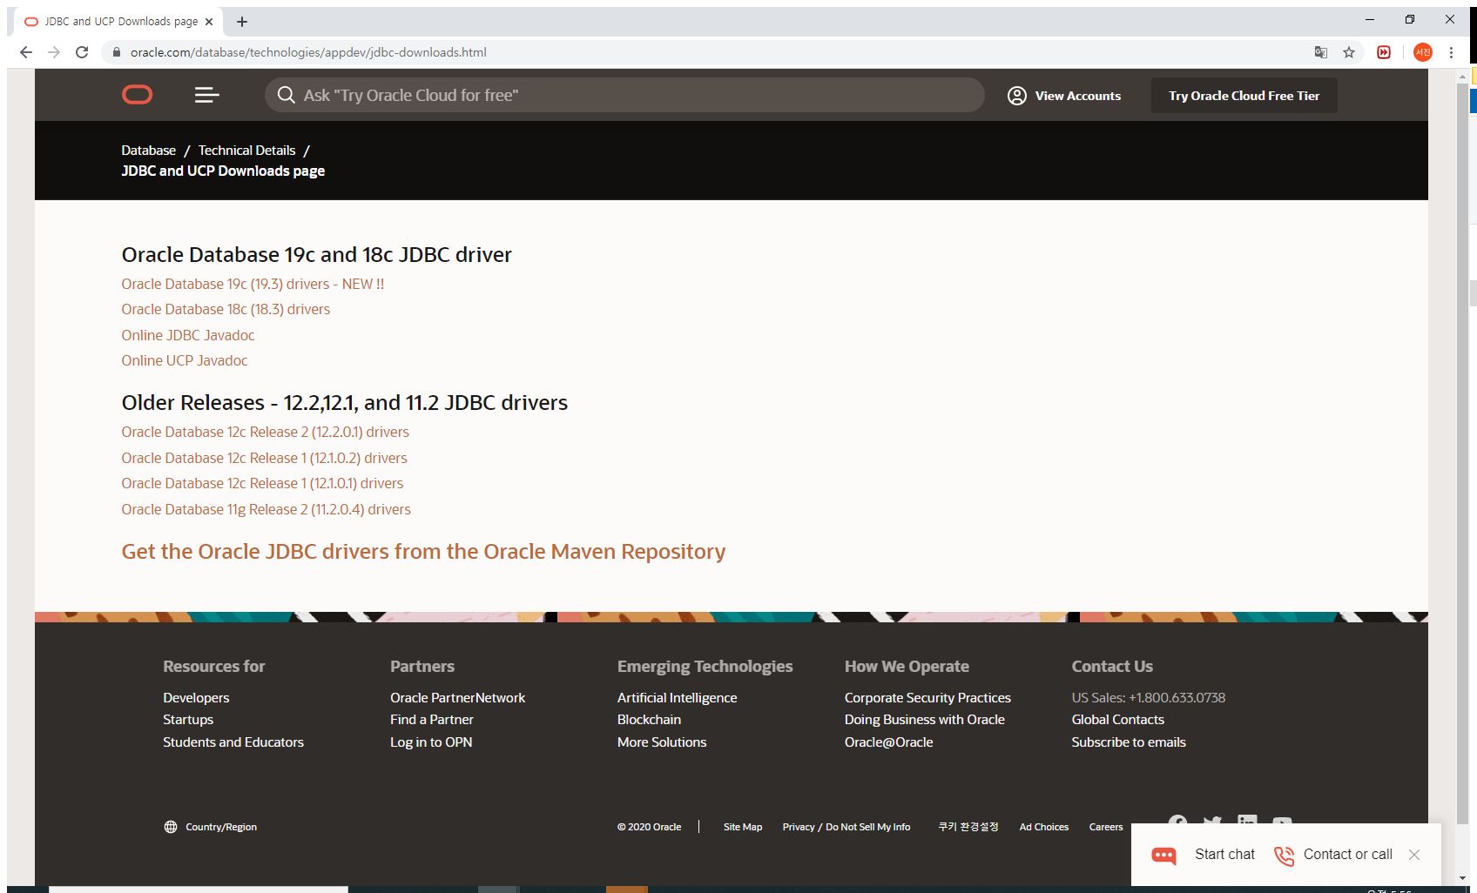1477x893 pixels.
Task: Open the LinkedIn social icon
Action: (x=1247, y=821)
